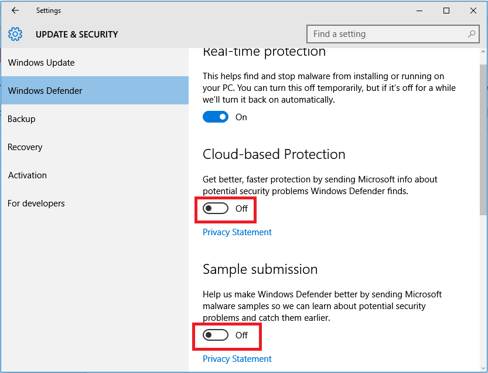
Task: Enable Sample submission toggle
Action: pyautogui.click(x=216, y=335)
